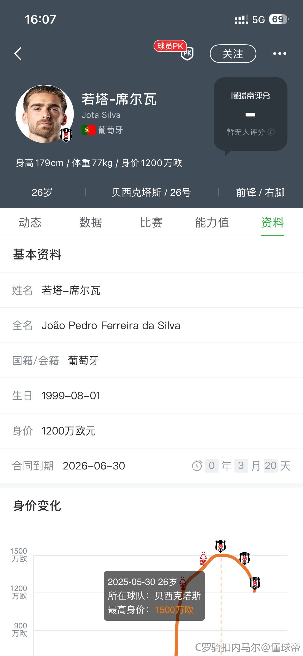Open the 球员PK comparison shield icon
The image size is (303, 656).
(187, 54)
